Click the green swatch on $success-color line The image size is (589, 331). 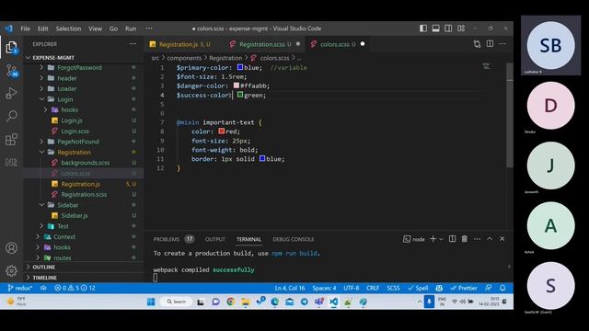coord(240,95)
